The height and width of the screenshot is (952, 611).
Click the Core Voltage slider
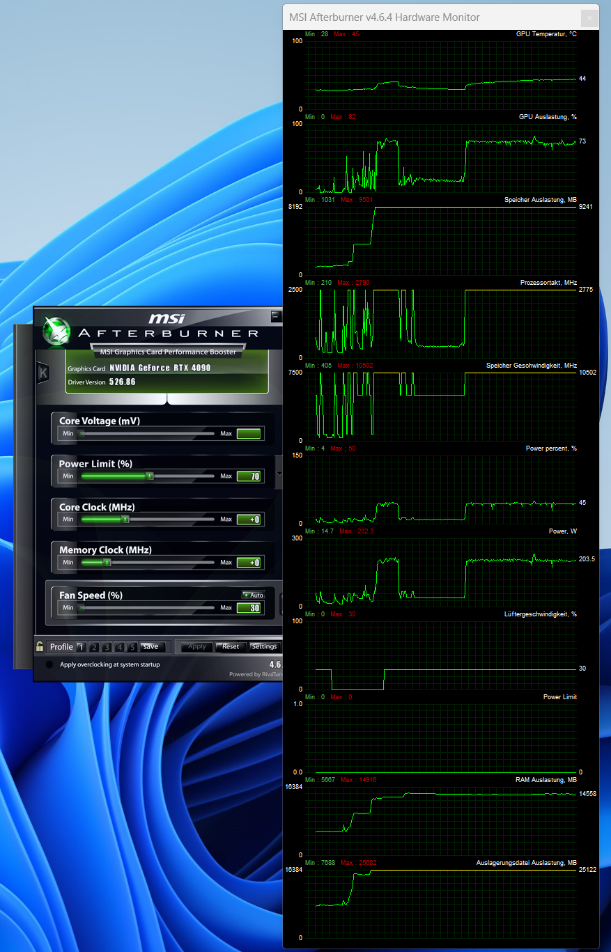[146, 433]
